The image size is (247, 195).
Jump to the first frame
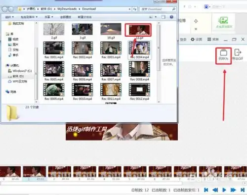[x=206, y=190]
